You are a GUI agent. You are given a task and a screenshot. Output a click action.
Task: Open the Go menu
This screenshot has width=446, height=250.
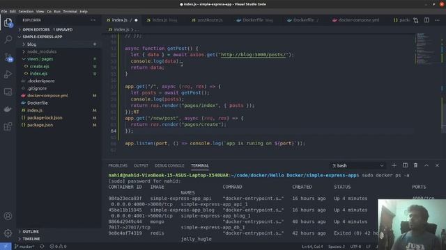tap(49, 12)
